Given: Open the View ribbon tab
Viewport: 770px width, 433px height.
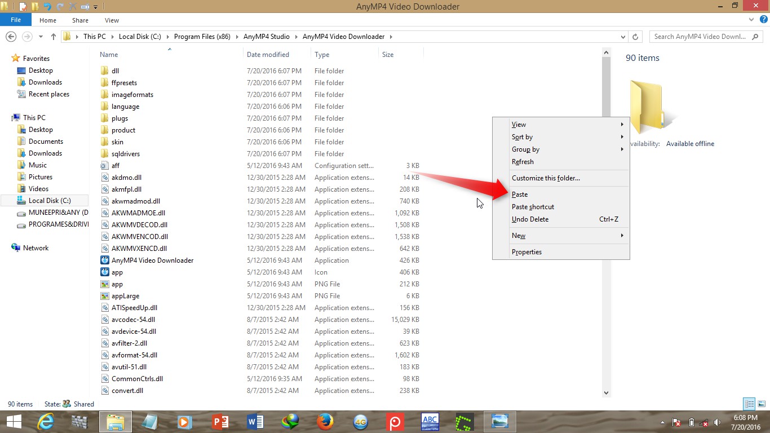Looking at the screenshot, I should [112, 20].
